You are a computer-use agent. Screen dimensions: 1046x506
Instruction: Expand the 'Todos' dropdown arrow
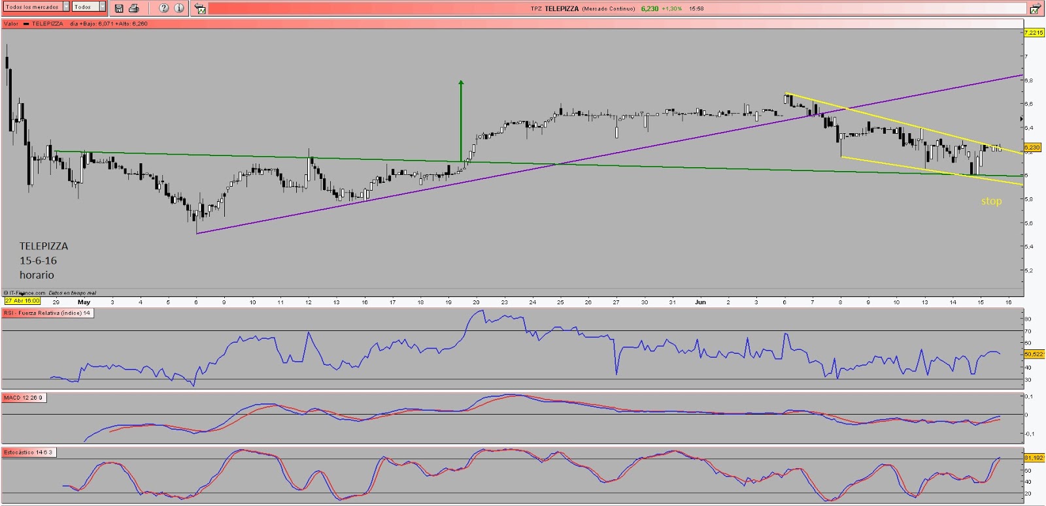(x=103, y=7)
